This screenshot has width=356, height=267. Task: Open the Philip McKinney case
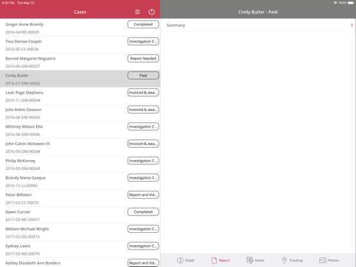[x=80, y=164]
